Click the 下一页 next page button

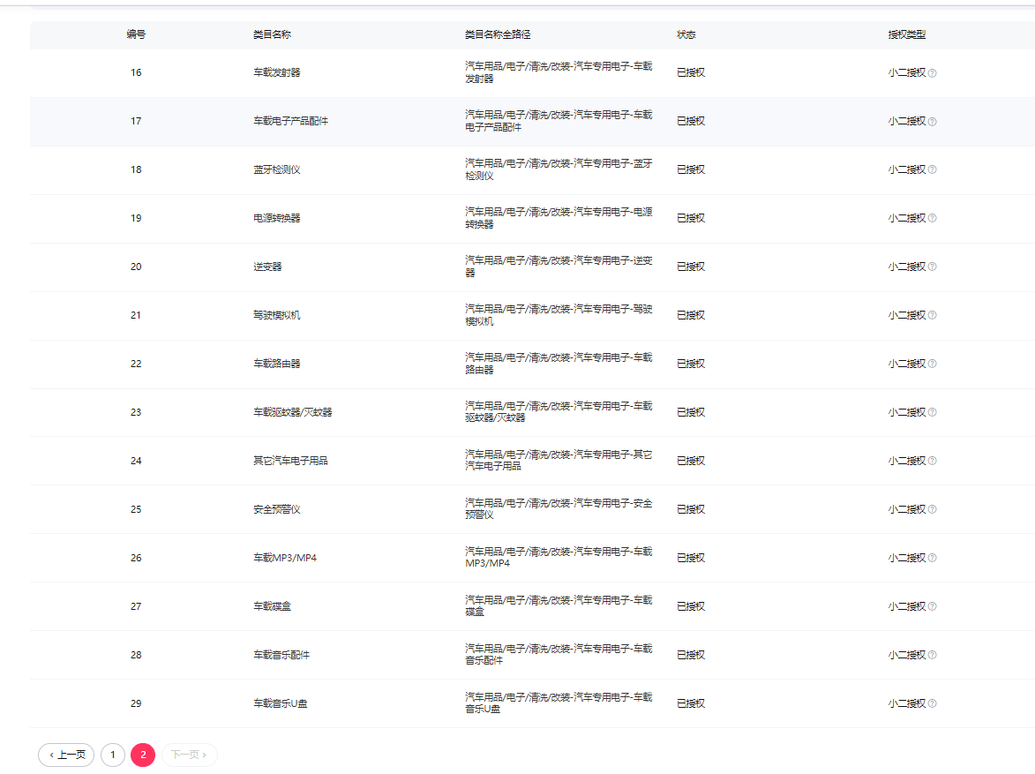[x=189, y=755]
